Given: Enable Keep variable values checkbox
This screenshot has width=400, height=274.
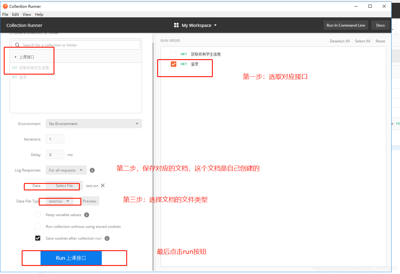Looking at the screenshot, I should [38, 215].
